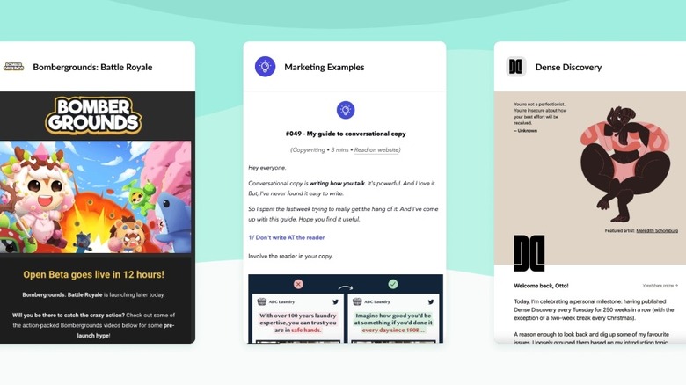
Task: Click the 'Imagine how good you'd be' tweet text
Action: click(x=393, y=323)
